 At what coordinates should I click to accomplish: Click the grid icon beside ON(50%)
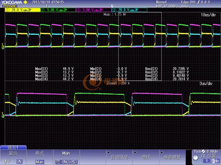57,162
